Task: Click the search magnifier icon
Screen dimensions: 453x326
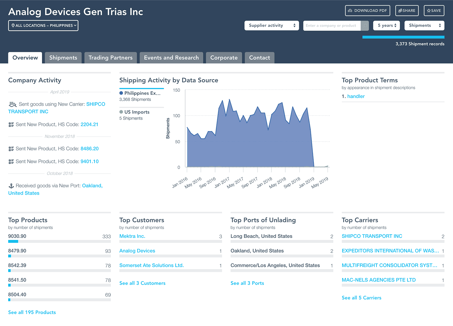Action: 365,26
